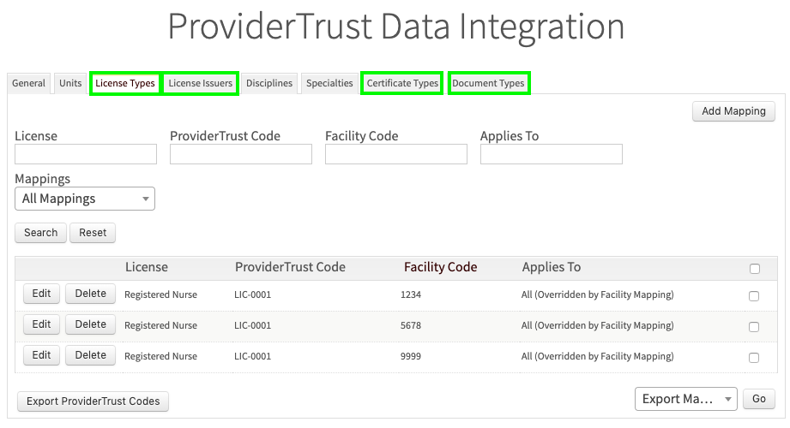
Task: Edit the mapping with facility code 5678
Action: [41, 324]
